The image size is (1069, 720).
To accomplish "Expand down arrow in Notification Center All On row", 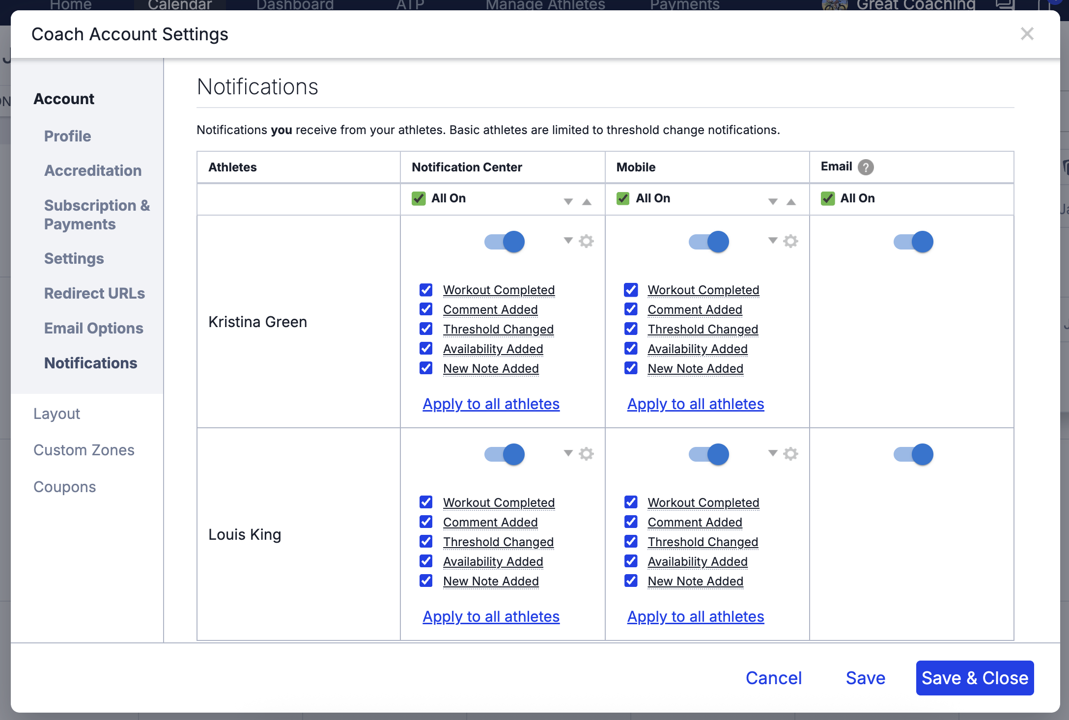I will click(x=568, y=202).
